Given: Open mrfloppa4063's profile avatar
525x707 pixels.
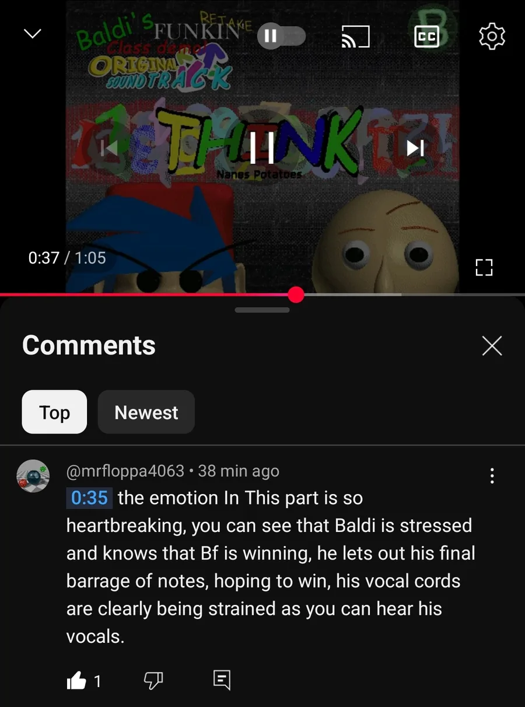Looking at the screenshot, I should coord(33,476).
